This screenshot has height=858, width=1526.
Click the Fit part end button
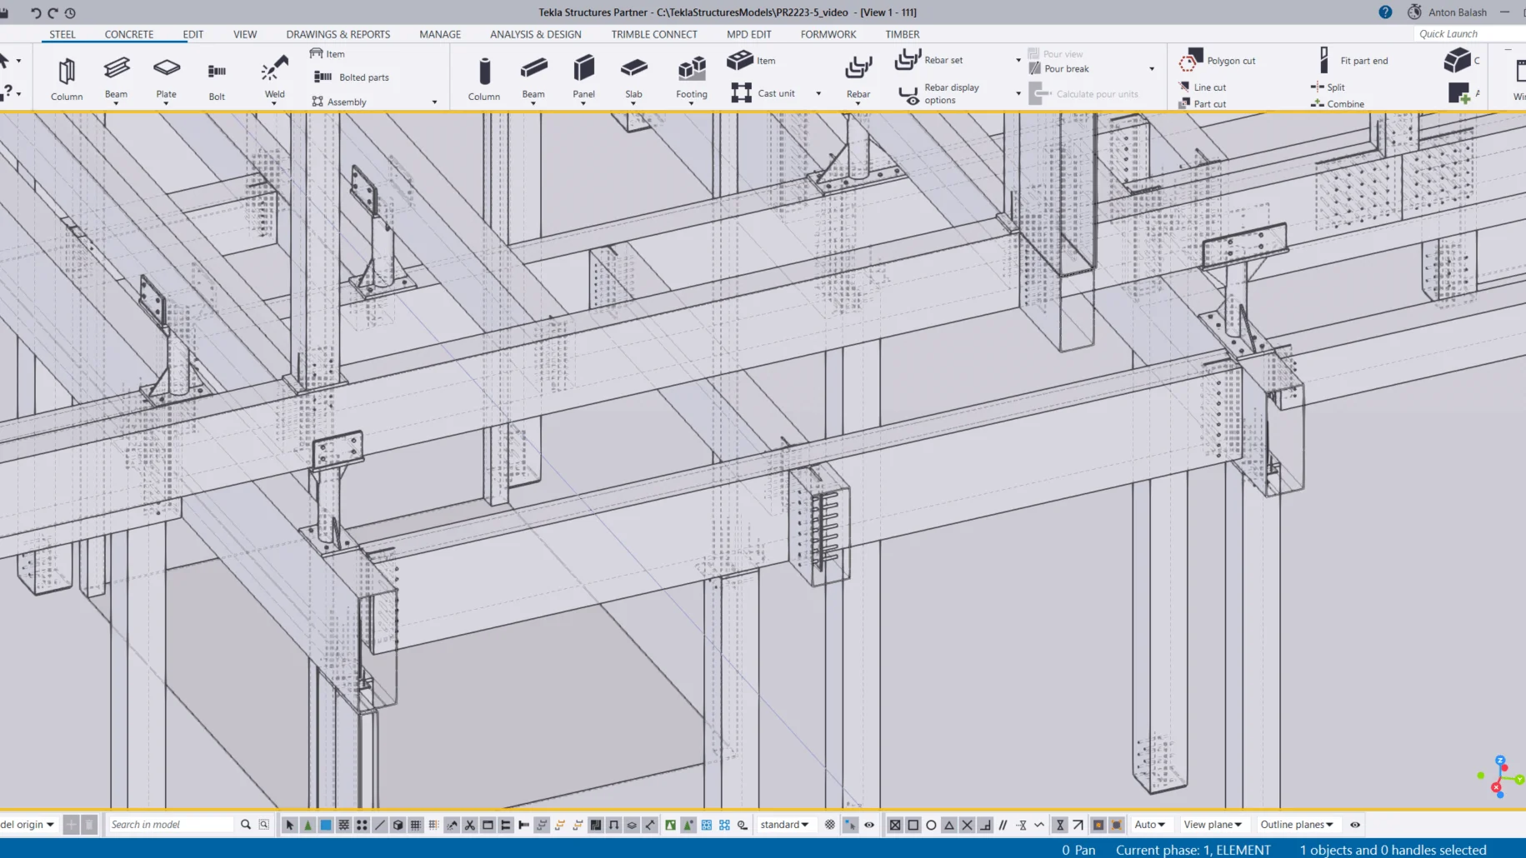1353,61
